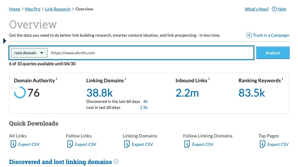This screenshot has width=298, height=167.
Task: Click the Ranking Keywords info icon
Action: pyautogui.click(x=282, y=79)
